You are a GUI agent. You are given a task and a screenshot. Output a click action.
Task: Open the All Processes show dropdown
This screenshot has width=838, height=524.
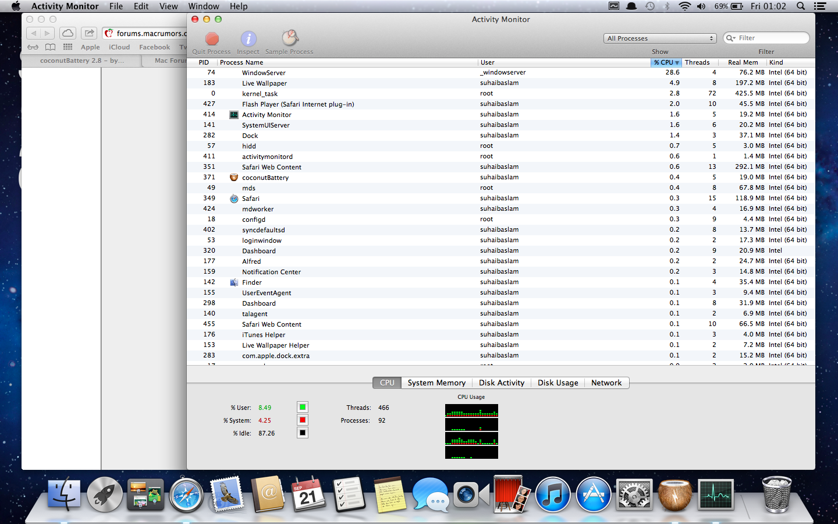(x=660, y=38)
